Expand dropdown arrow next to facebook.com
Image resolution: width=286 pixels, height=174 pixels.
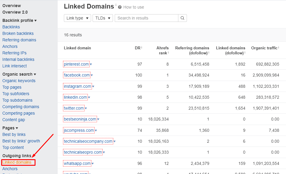[x=92, y=75]
